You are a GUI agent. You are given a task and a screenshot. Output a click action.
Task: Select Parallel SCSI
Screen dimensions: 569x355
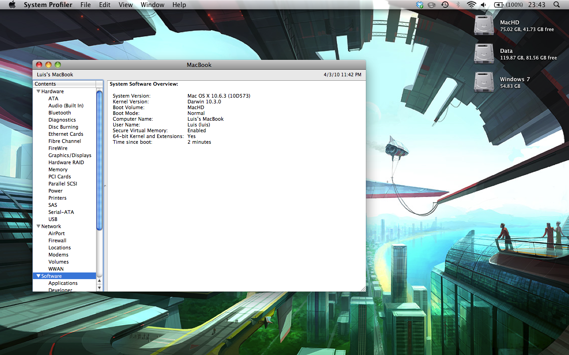(x=63, y=184)
